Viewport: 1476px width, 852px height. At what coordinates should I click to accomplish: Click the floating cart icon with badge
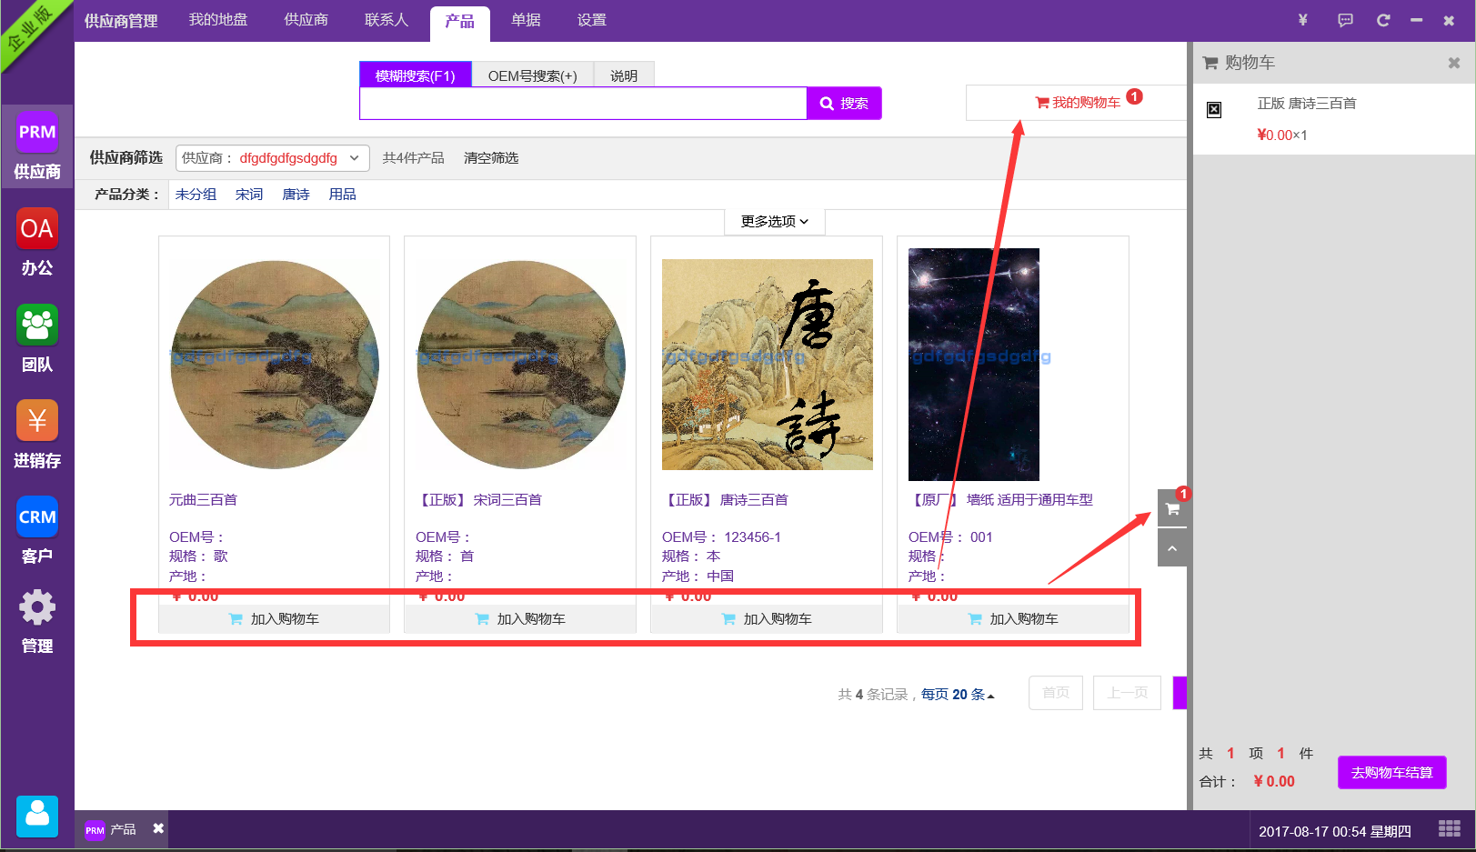pyautogui.click(x=1172, y=509)
